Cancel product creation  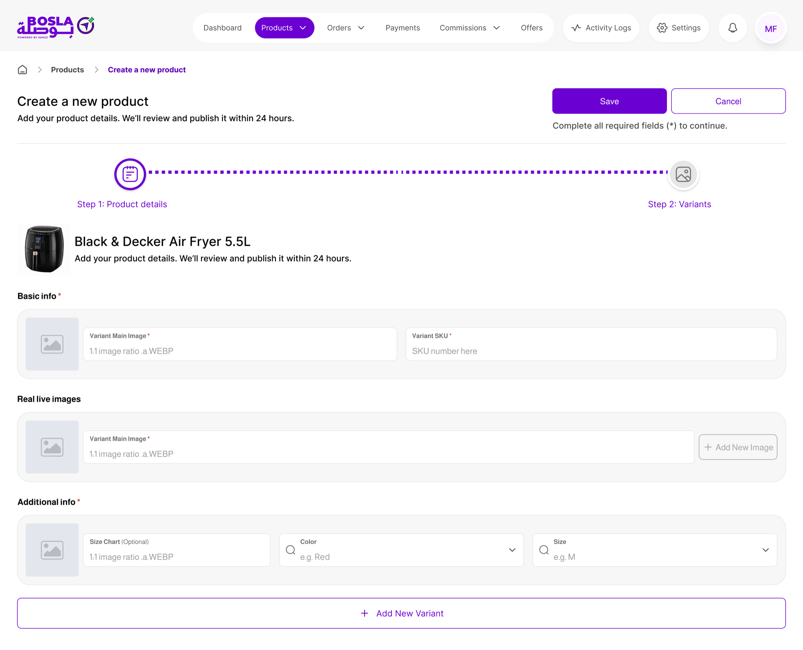pyautogui.click(x=728, y=101)
